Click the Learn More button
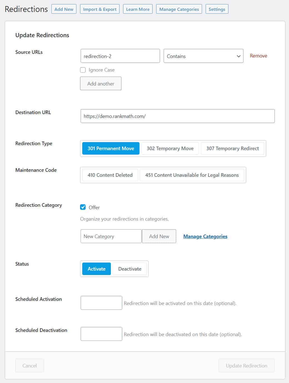Image resolution: width=289 pixels, height=383 pixels. coord(138,9)
